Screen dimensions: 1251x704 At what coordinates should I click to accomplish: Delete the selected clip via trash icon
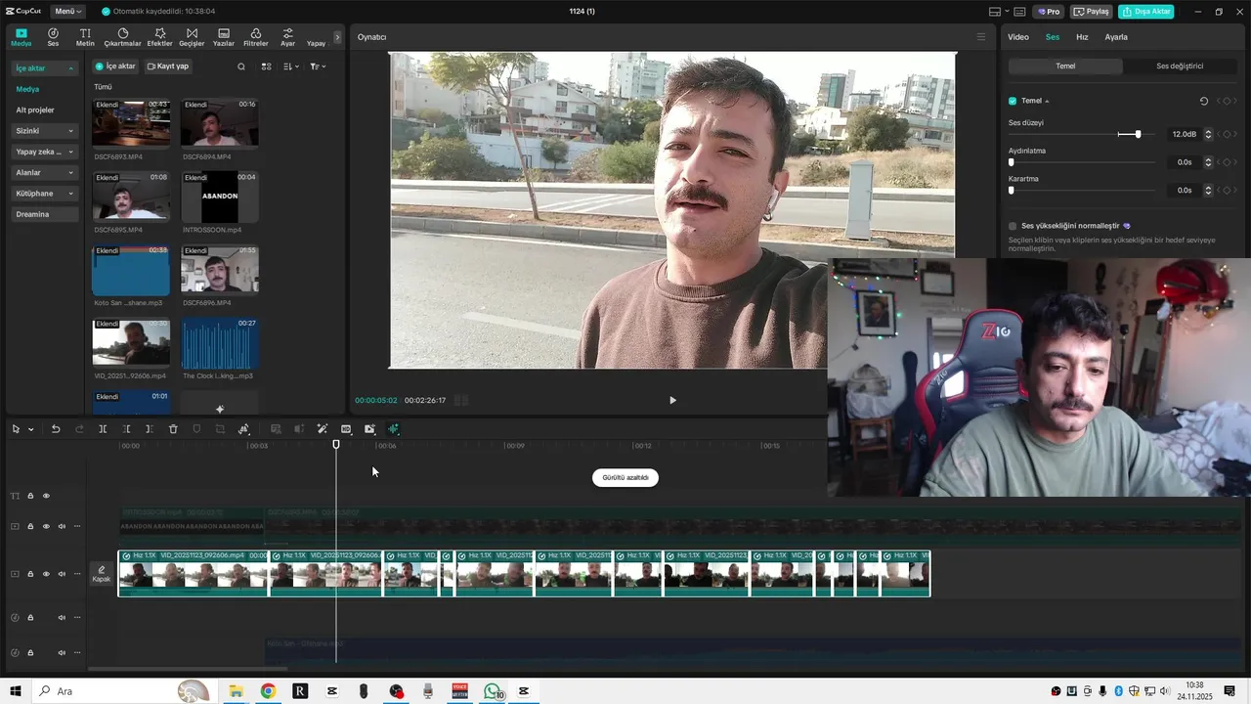pyautogui.click(x=173, y=429)
